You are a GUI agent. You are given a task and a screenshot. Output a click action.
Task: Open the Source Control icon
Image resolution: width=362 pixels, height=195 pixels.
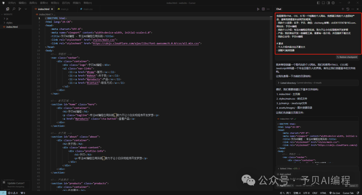pos(20,9)
